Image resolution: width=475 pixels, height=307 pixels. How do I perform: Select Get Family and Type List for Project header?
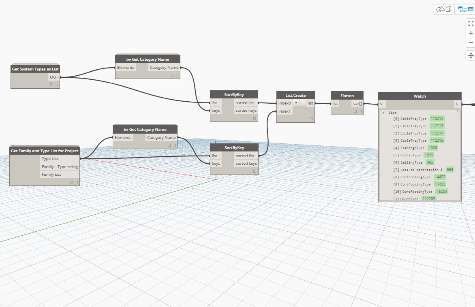[x=45, y=151]
